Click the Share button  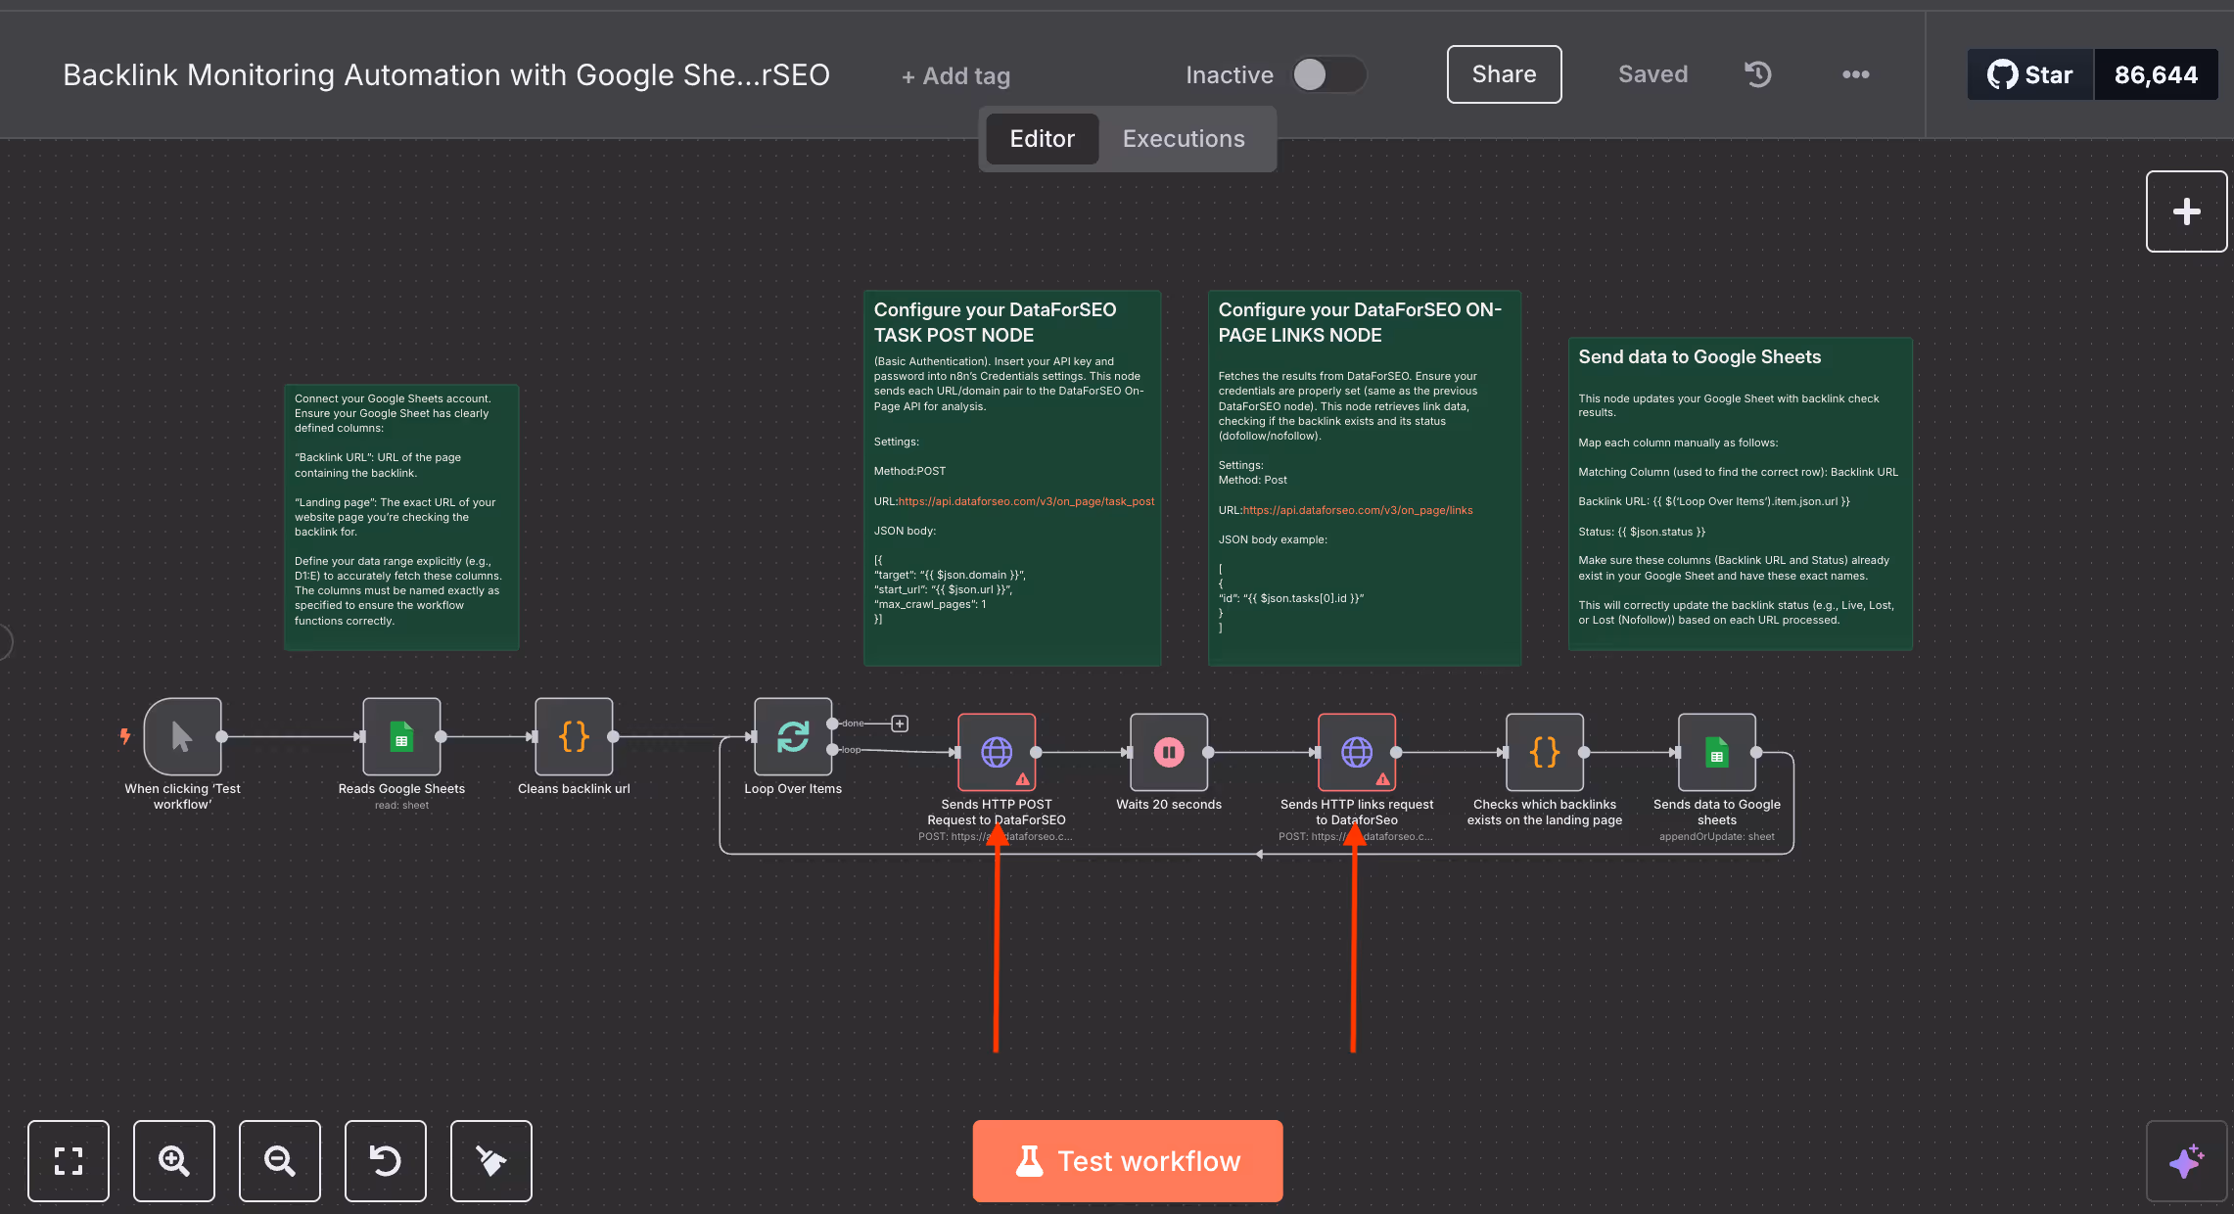pyautogui.click(x=1505, y=74)
